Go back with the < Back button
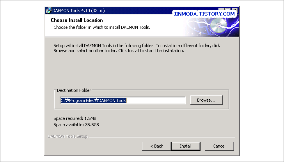Viewport: 284px width, 162px height. 156,146
